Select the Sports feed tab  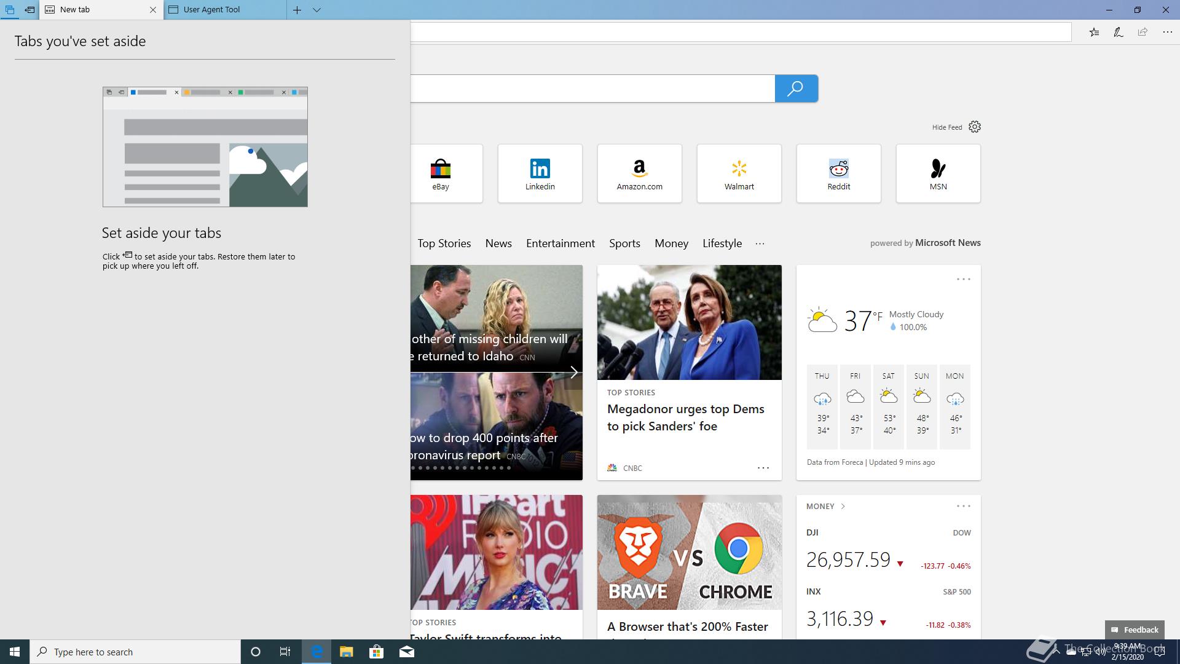click(624, 243)
